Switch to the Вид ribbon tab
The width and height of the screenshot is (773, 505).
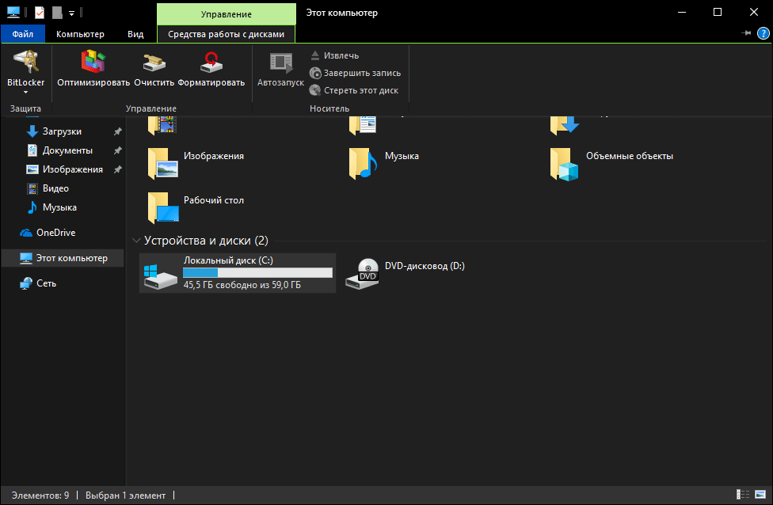pyautogui.click(x=135, y=34)
